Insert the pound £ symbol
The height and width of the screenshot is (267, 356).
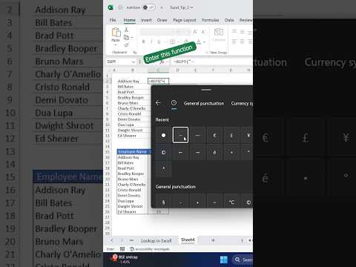pyautogui.click(x=231, y=135)
